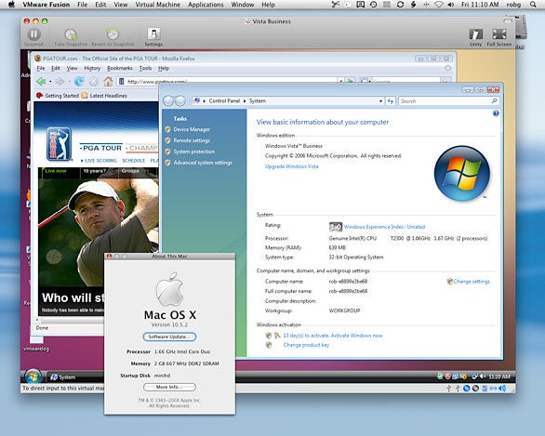Click Change settings for computer name
This screenshot has width=545, height=436.
[x=472, y=282]
